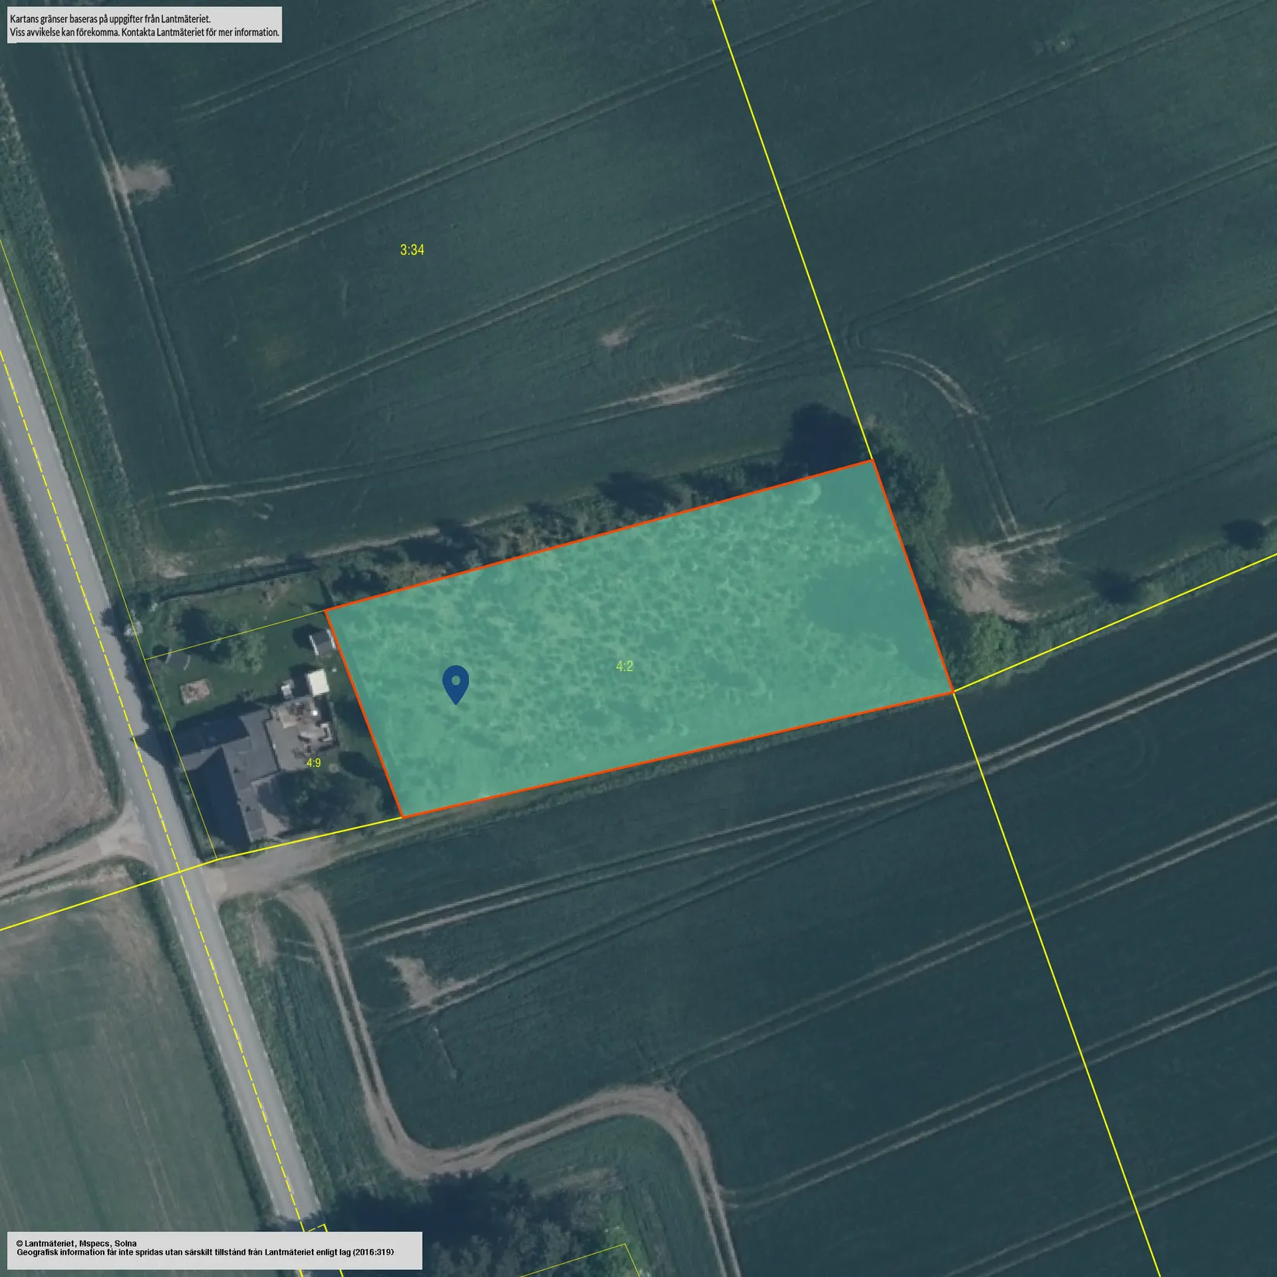Click the sandbox in the garden
The height and width of the screenshot is (1277, 1277).
tap(194, 690)
